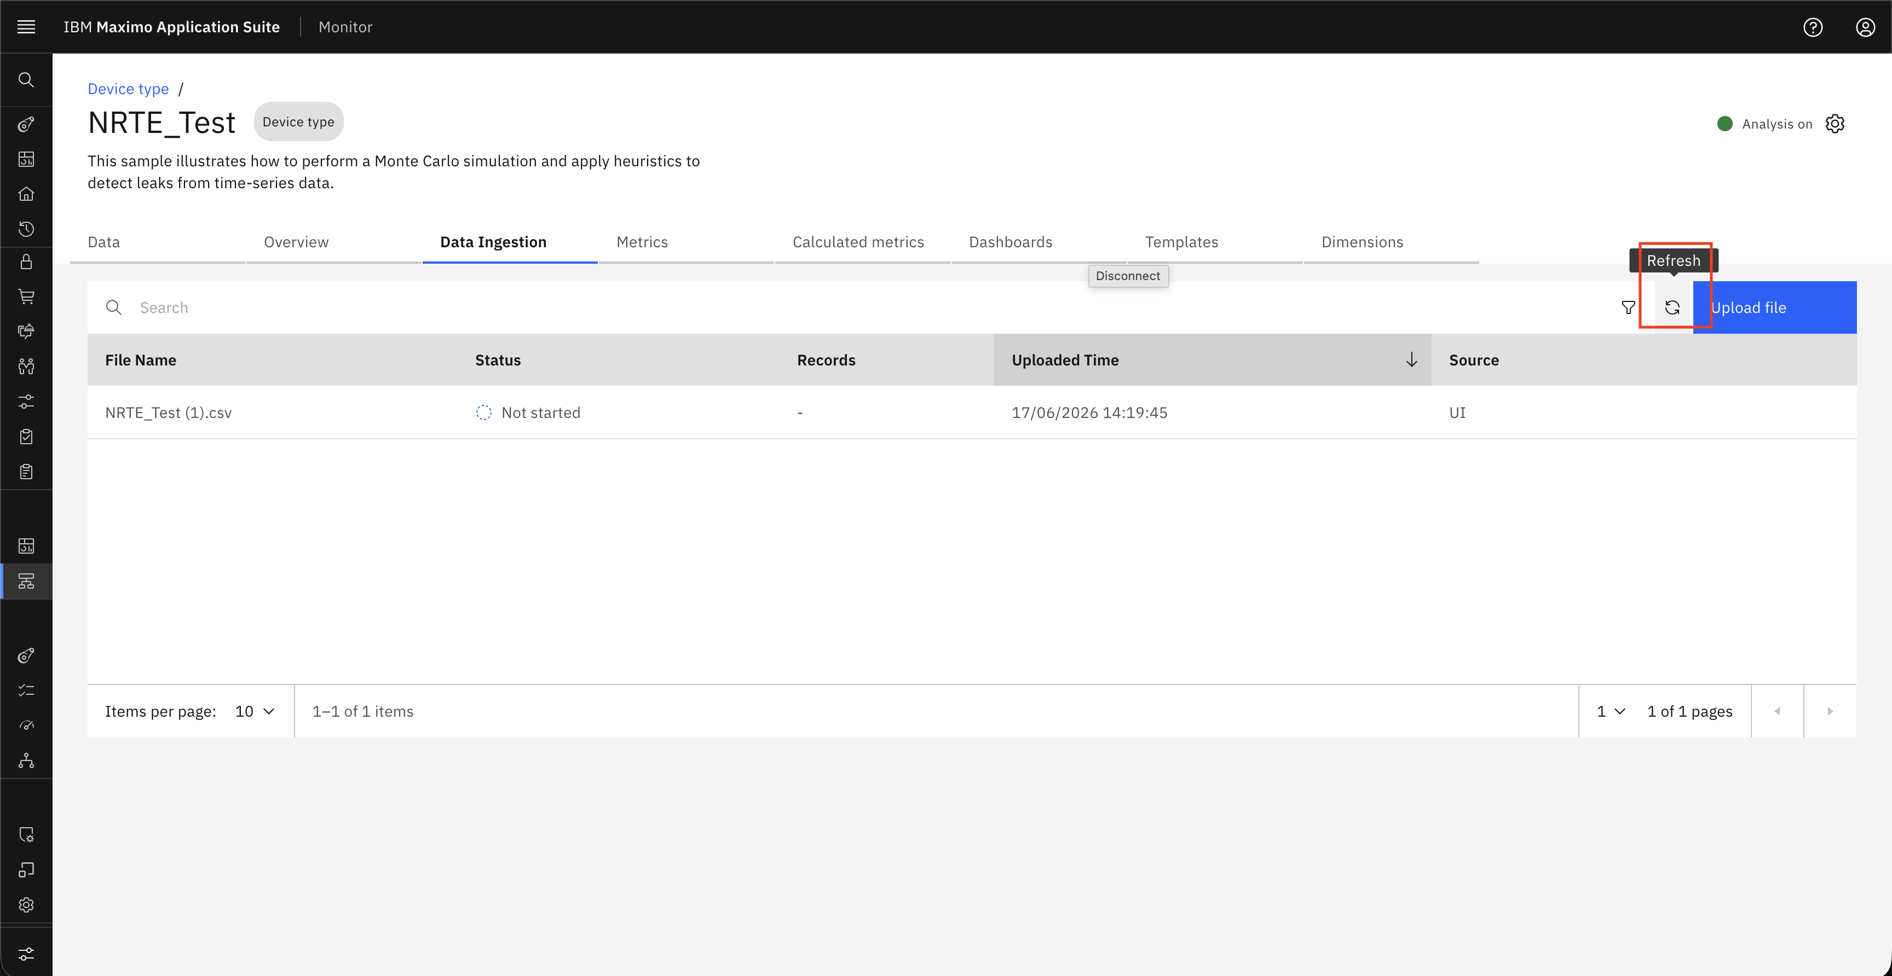Viewport: 1892px width, 976px height.
Task: Select the Data Ingestion tab
Action: 510,242
